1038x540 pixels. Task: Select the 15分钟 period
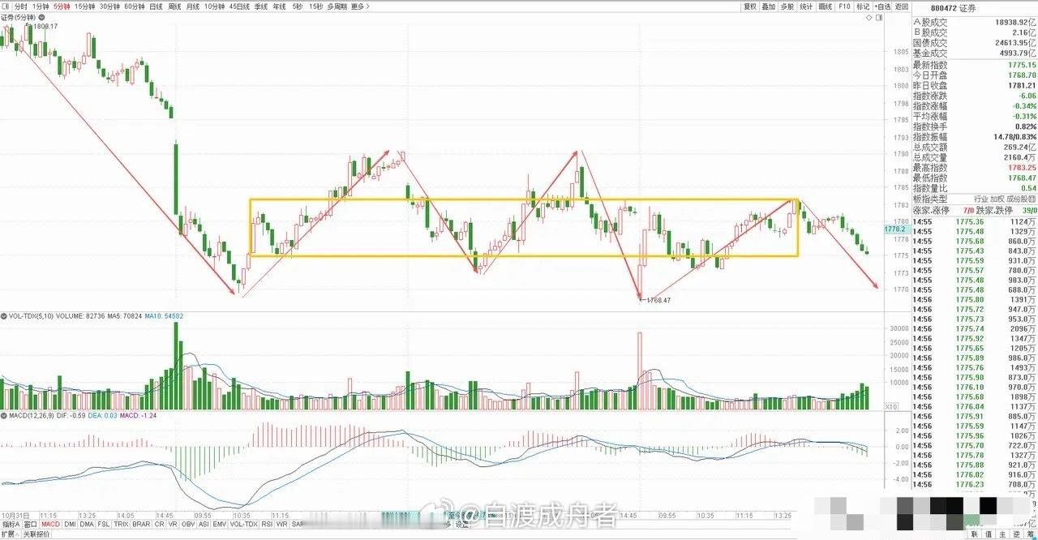coord(85,6)
